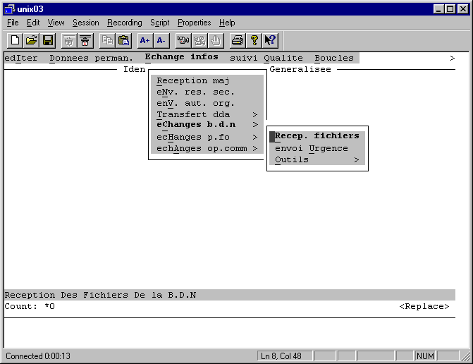Screen dimensions: 473x364
Task: Open the Recording menu
Action: tap(125, 23)
